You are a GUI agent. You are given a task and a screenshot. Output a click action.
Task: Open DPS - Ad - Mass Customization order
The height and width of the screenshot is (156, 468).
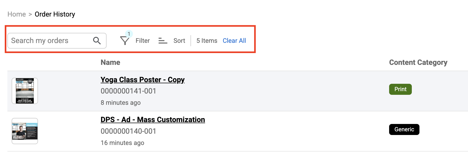153,120
